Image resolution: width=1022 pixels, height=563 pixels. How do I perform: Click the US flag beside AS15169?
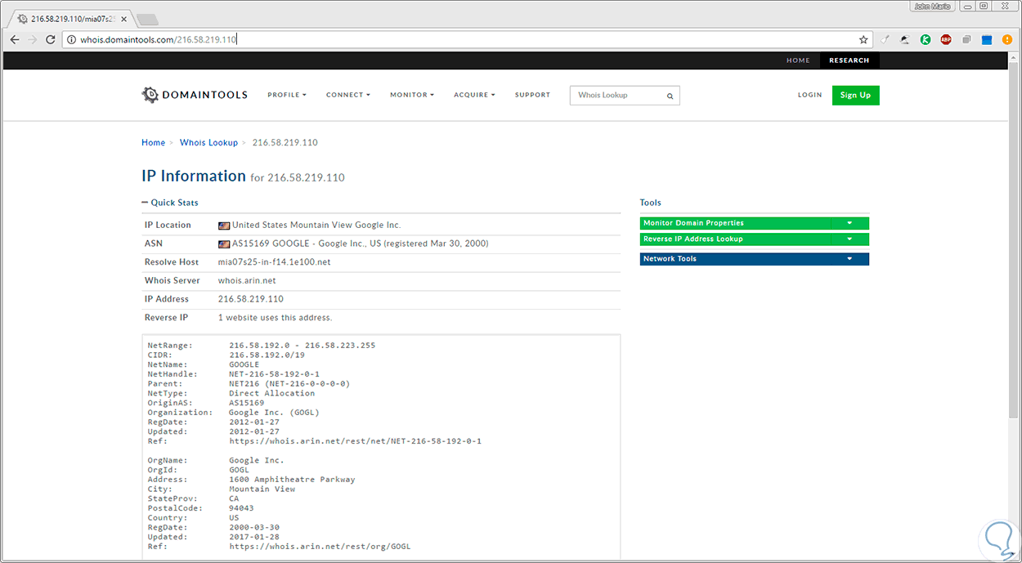pyautogui.click(x=224, y=244)
